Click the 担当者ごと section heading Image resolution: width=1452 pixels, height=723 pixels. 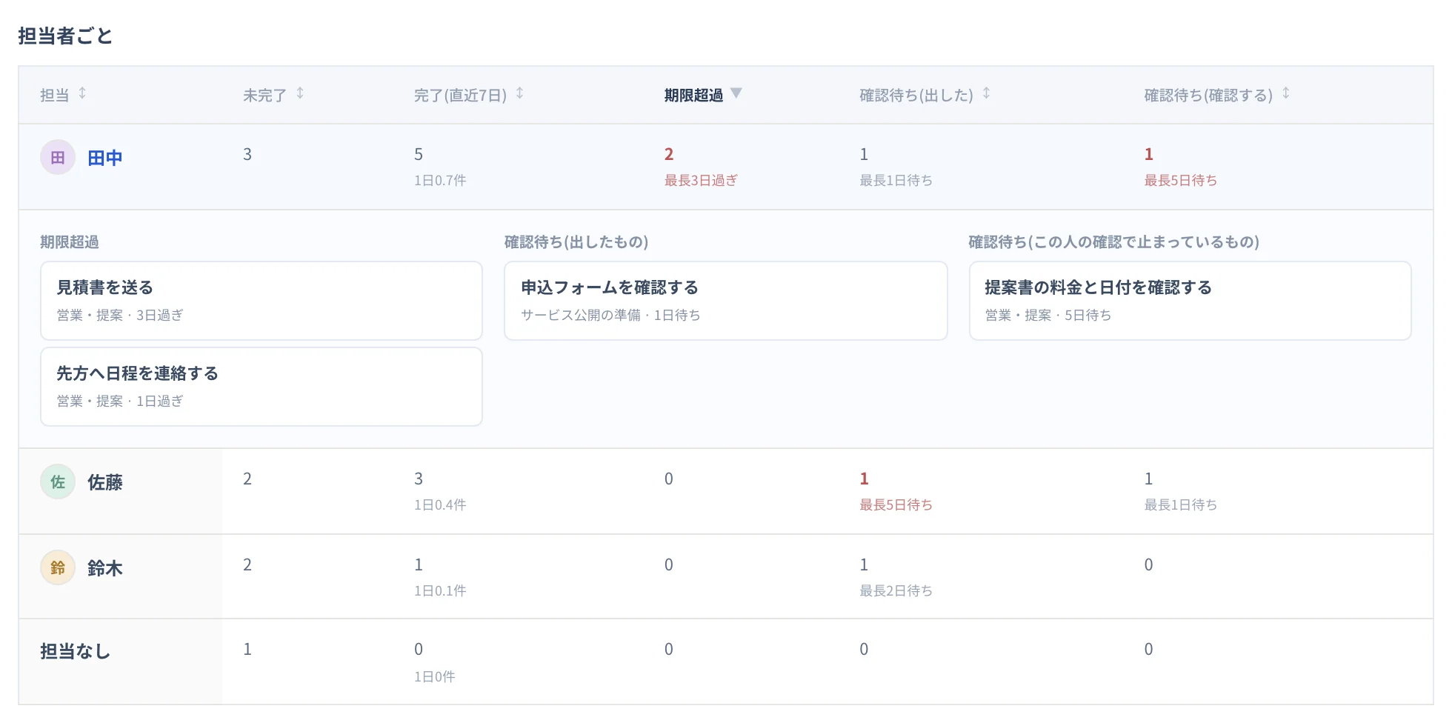click(65, 36)
